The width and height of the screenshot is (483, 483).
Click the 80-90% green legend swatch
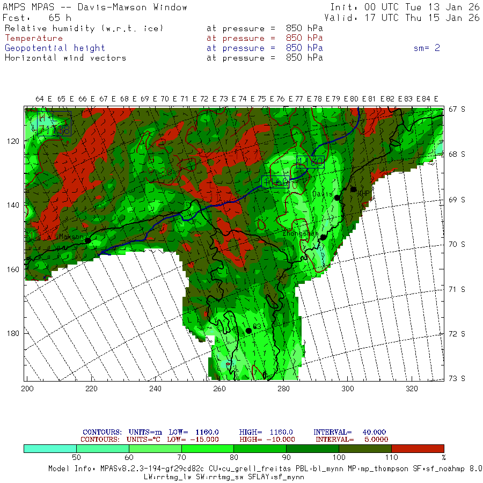point(260,449)
